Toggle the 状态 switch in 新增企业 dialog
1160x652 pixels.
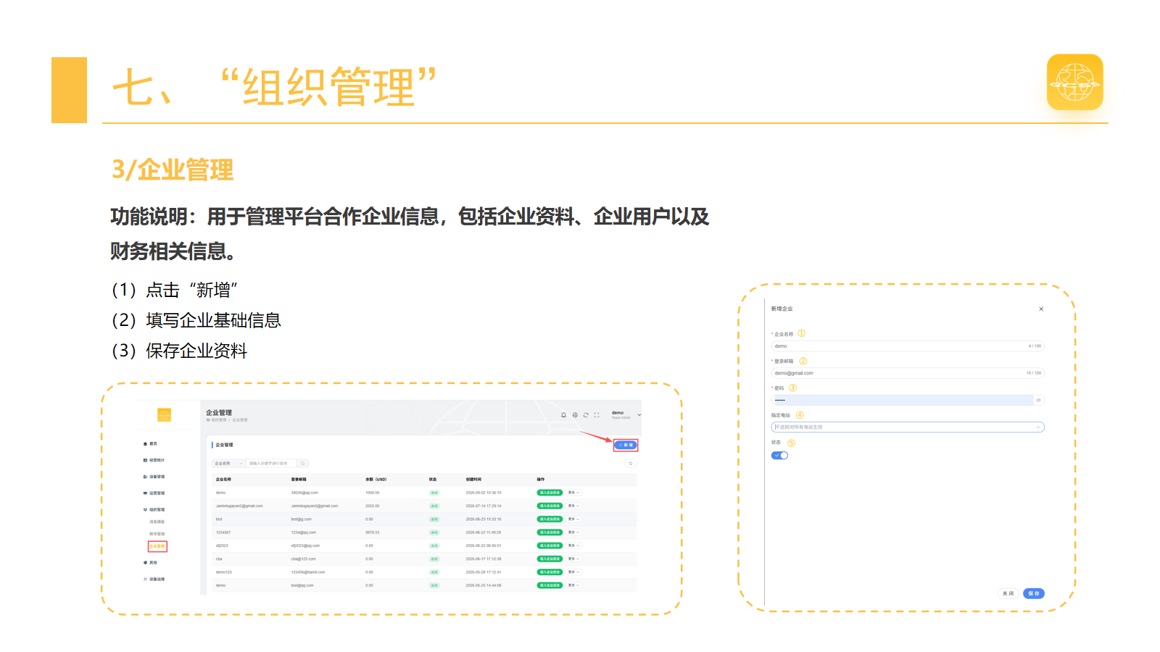[x=779, y=456]
